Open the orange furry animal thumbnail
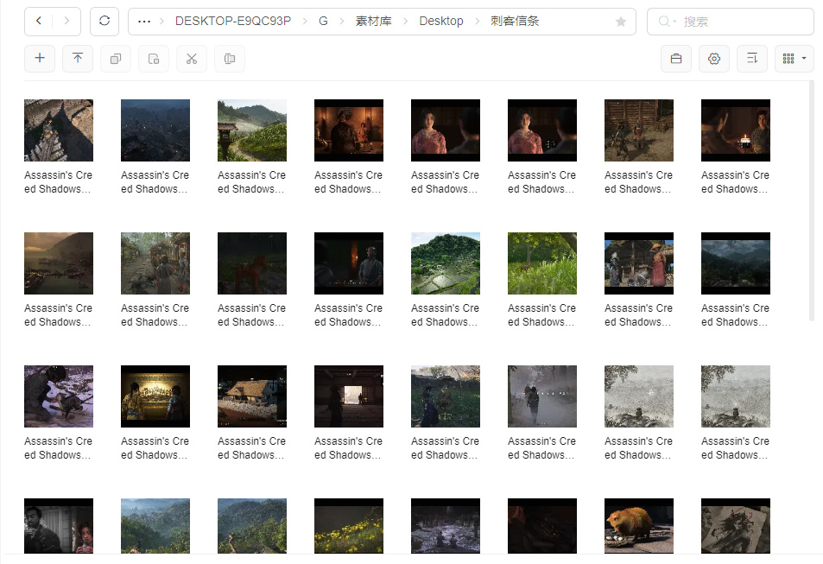 click(639, 526)
